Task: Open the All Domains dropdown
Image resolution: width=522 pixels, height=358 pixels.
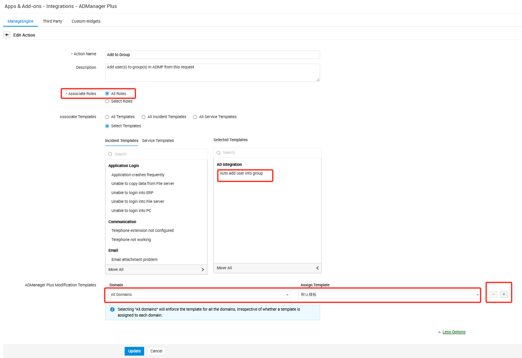Action: 199,295
